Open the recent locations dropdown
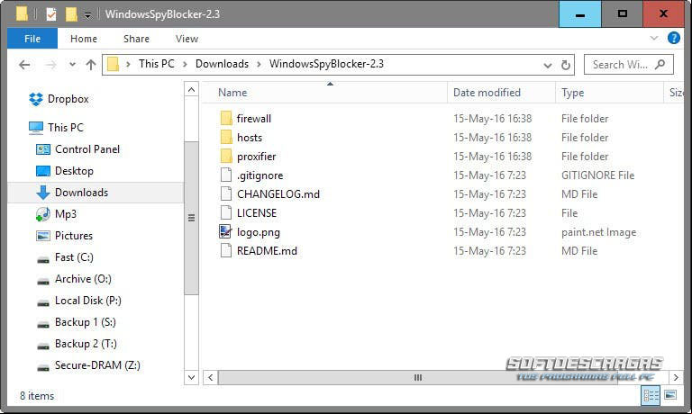The height and width of the screenshot is (414, 692). tap(72, 65)
